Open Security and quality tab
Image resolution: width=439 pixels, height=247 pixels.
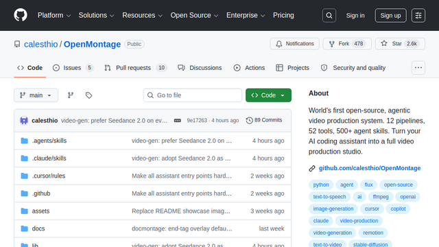coord(353,68)
